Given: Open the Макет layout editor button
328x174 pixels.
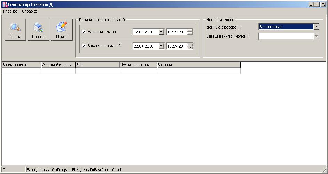Looking at the screenshot, I should [62, 30].
